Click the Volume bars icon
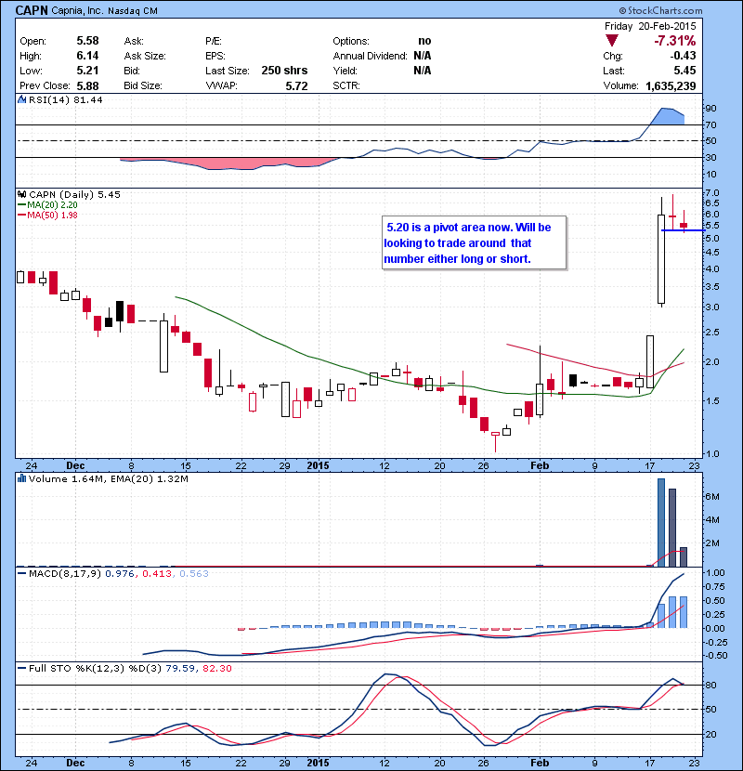This screenshot has height=771, width=743. coord(21,478)
